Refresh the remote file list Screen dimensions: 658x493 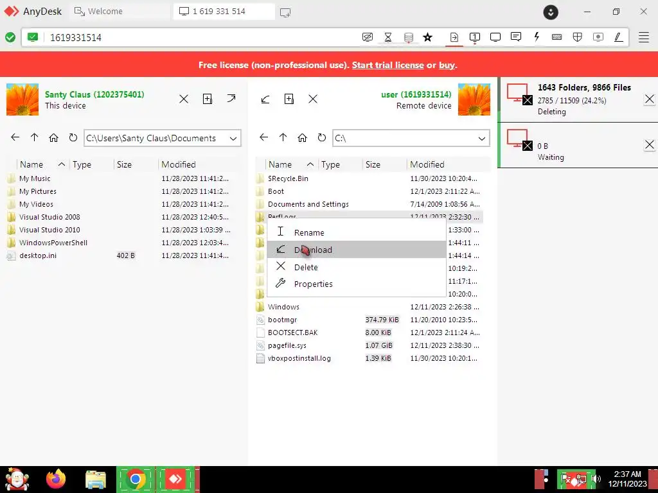click(x=321, y=137)
